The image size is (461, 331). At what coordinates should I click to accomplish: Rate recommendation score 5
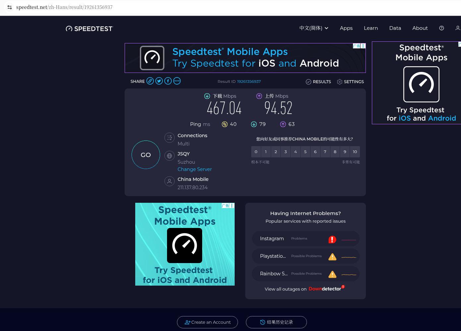(305, 152)
